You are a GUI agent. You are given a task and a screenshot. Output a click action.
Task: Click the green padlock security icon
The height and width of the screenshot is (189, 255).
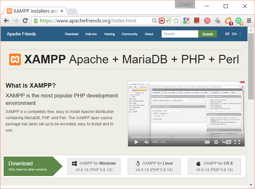(x=35, y=21)
